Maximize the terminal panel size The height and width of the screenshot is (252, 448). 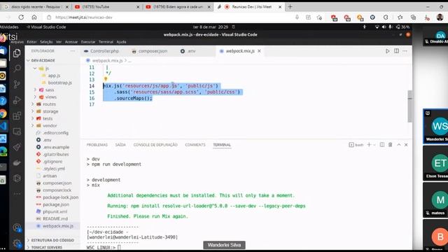398,145
